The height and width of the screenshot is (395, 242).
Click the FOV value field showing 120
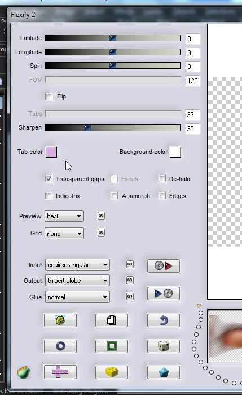(193, 80)
